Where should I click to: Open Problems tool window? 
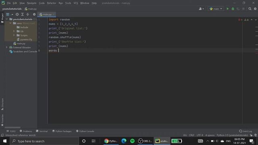(26, 131)
